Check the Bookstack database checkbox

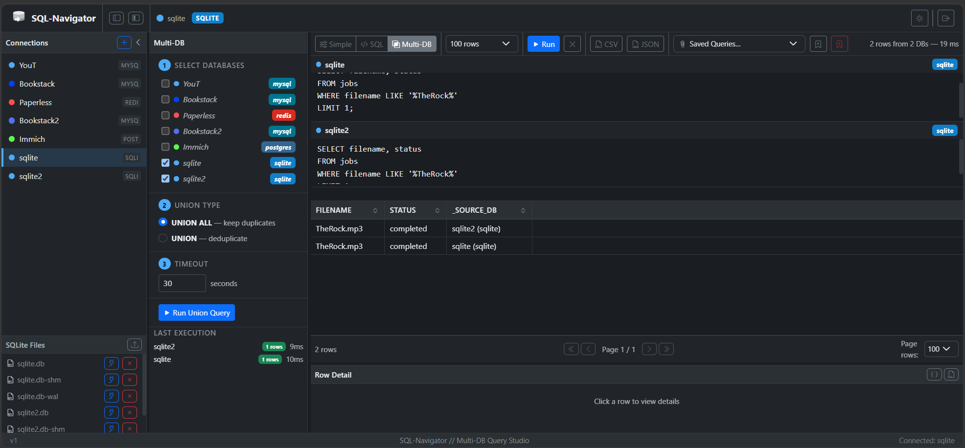165,99
